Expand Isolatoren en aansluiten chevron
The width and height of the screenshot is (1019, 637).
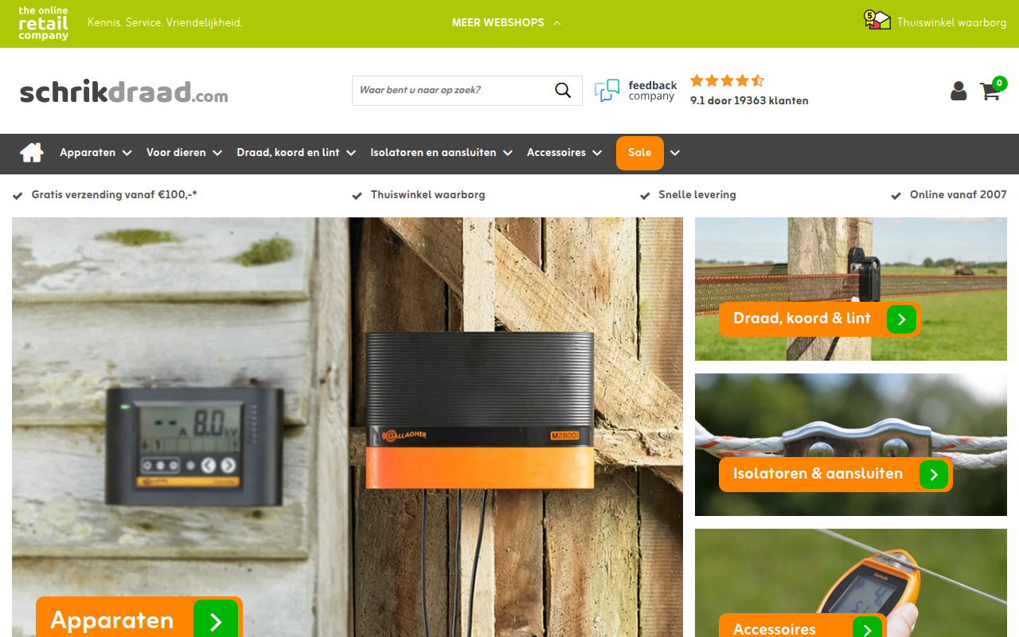[507, 153]
